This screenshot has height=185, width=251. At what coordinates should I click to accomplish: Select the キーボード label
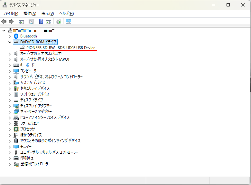point(27,65)
